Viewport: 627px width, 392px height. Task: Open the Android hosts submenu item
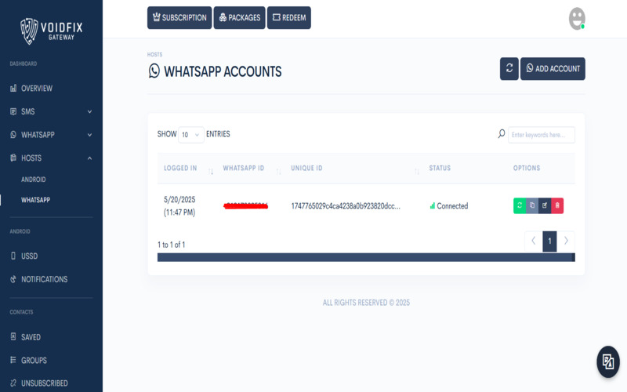coord(33,180)
